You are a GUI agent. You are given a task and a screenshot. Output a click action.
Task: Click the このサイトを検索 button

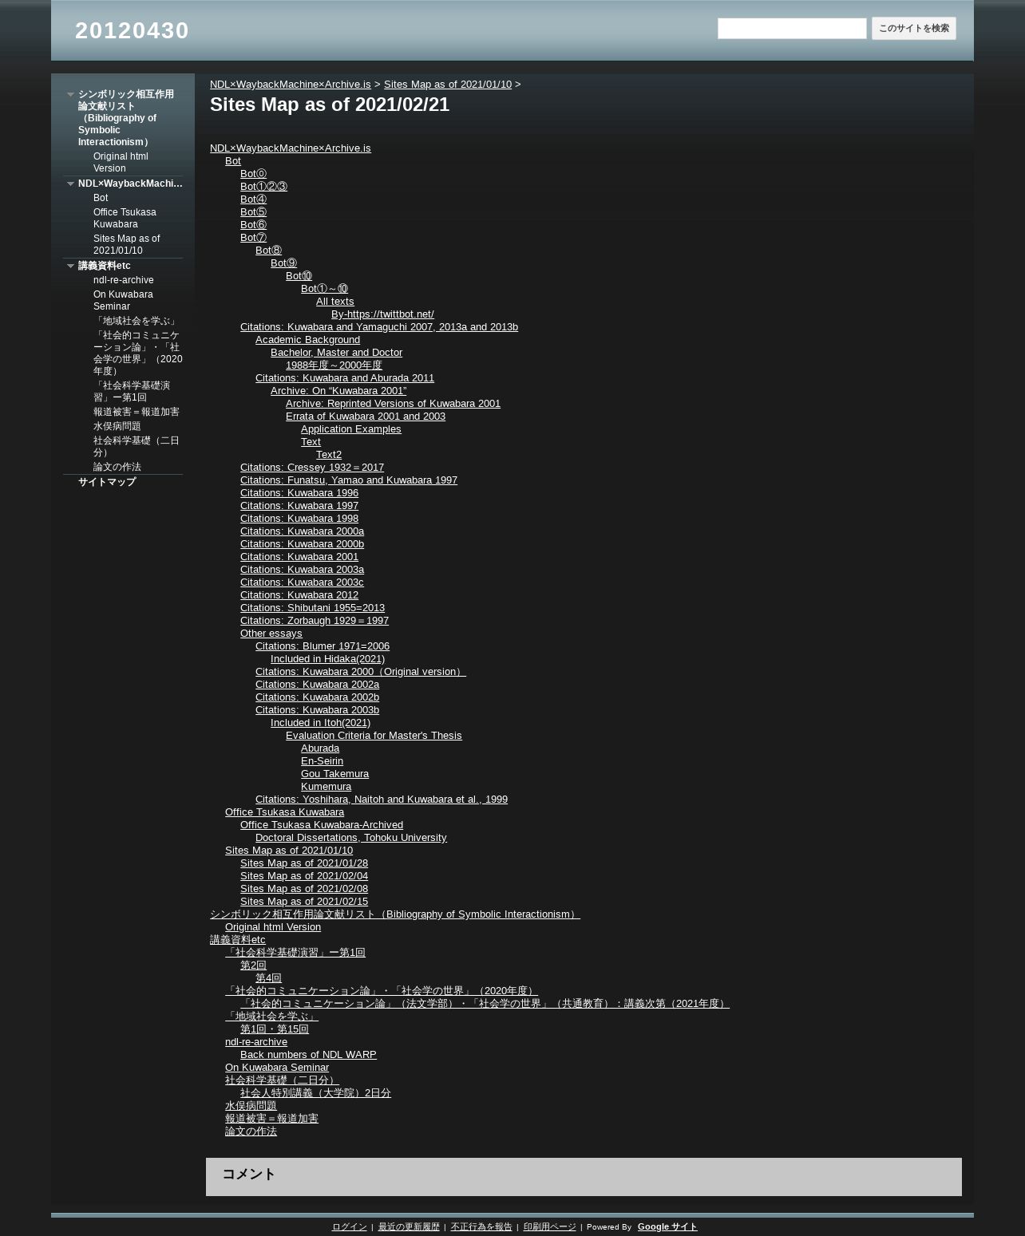(914, 29)
